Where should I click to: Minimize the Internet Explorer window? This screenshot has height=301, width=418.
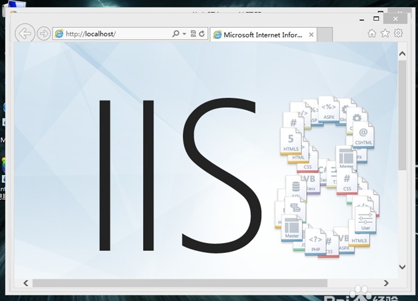click(362, 19)
